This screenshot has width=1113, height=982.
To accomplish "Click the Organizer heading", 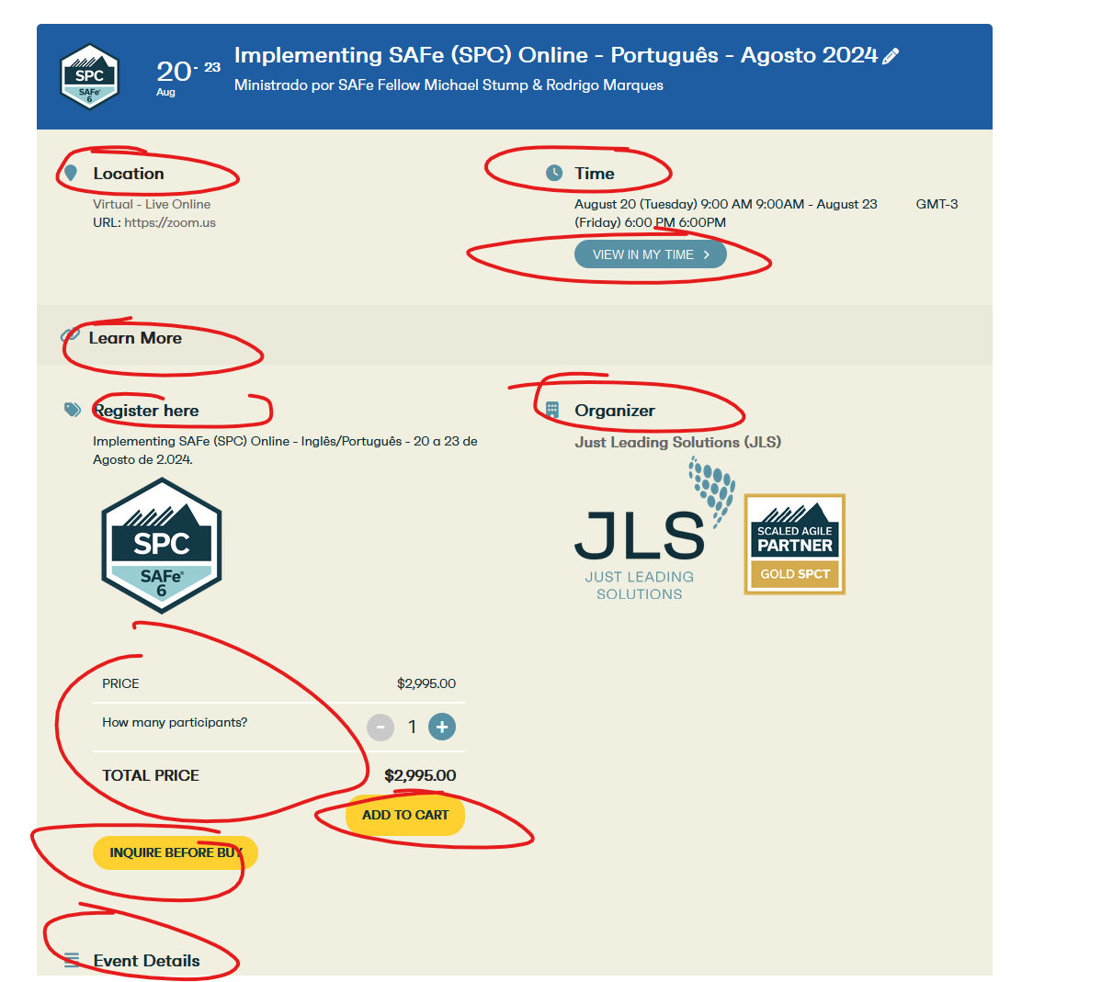I will click(x=615, y=411).
